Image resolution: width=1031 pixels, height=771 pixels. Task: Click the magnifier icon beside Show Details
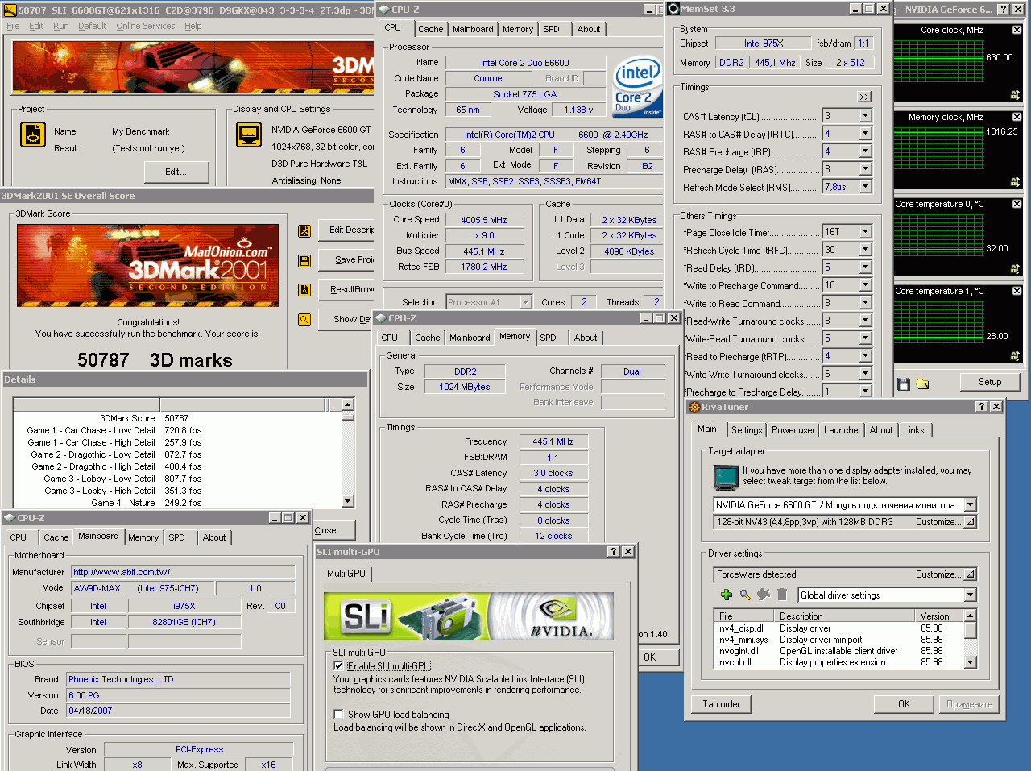304,320
